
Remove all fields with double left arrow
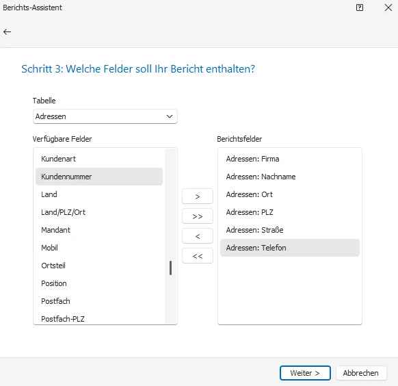click(198, 256)
